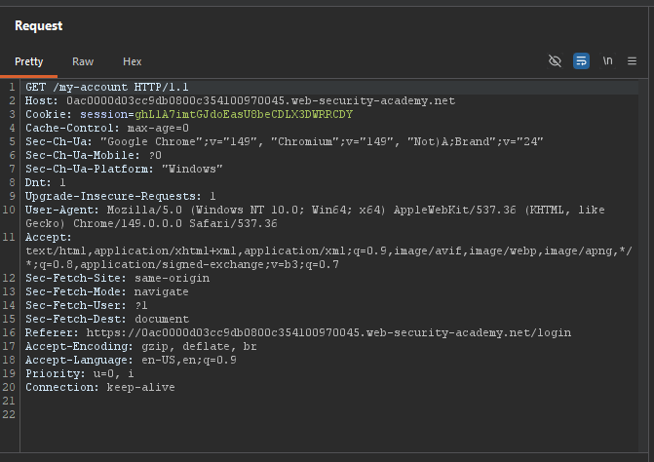Click the request editor vertical scrollbar
This screenshot has width=654, height=462.
tap(643, 266)
